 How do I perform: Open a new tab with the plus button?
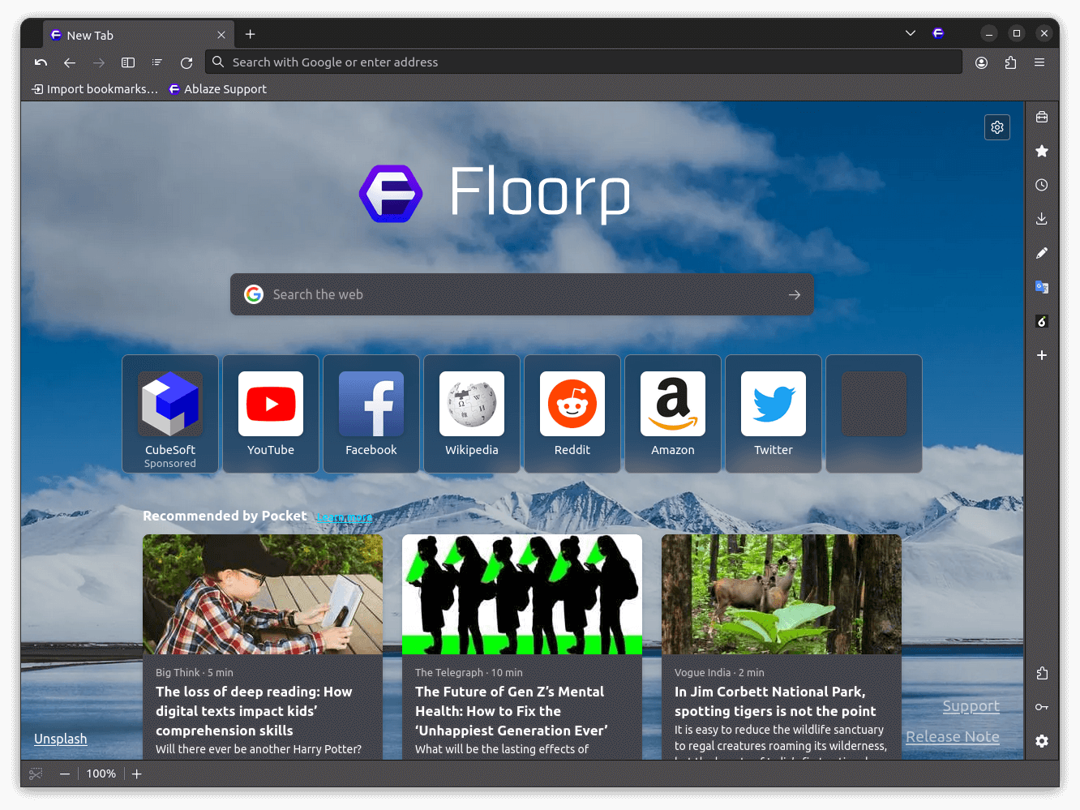tap(250, 34)
